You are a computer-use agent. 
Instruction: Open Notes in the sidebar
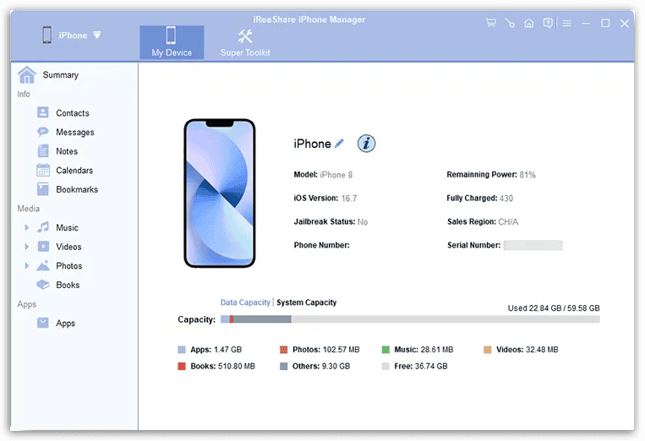(x=67, y=151)
